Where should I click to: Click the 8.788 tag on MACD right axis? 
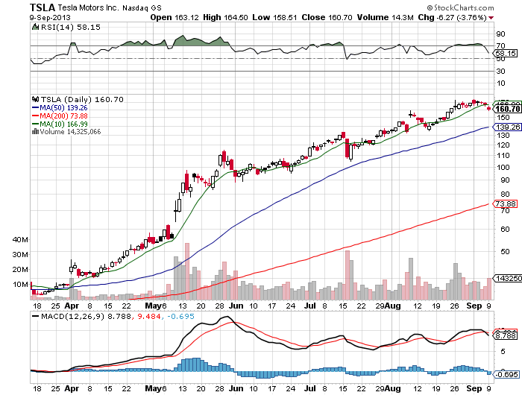coord(506,335)
